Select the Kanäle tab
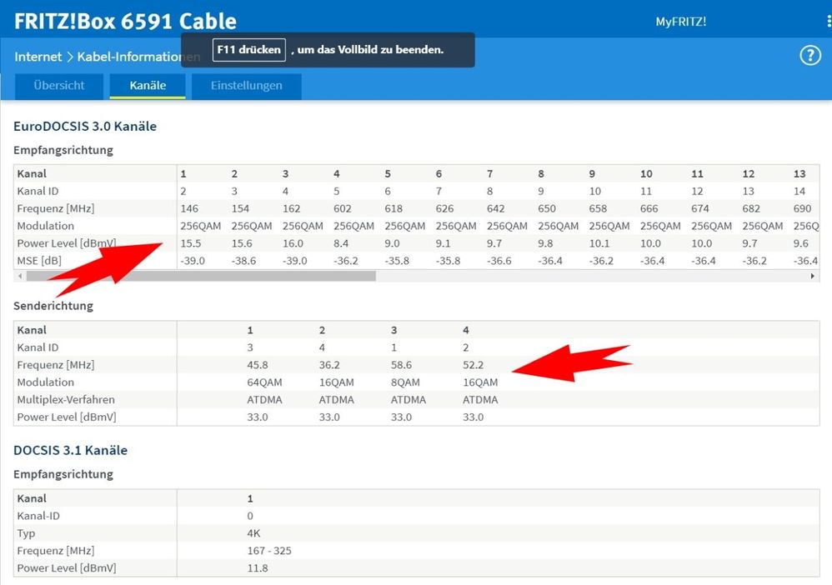 148,86
